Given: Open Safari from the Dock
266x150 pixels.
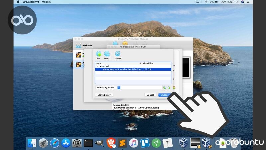Looking at the screenshot, I should coord(55,143).
